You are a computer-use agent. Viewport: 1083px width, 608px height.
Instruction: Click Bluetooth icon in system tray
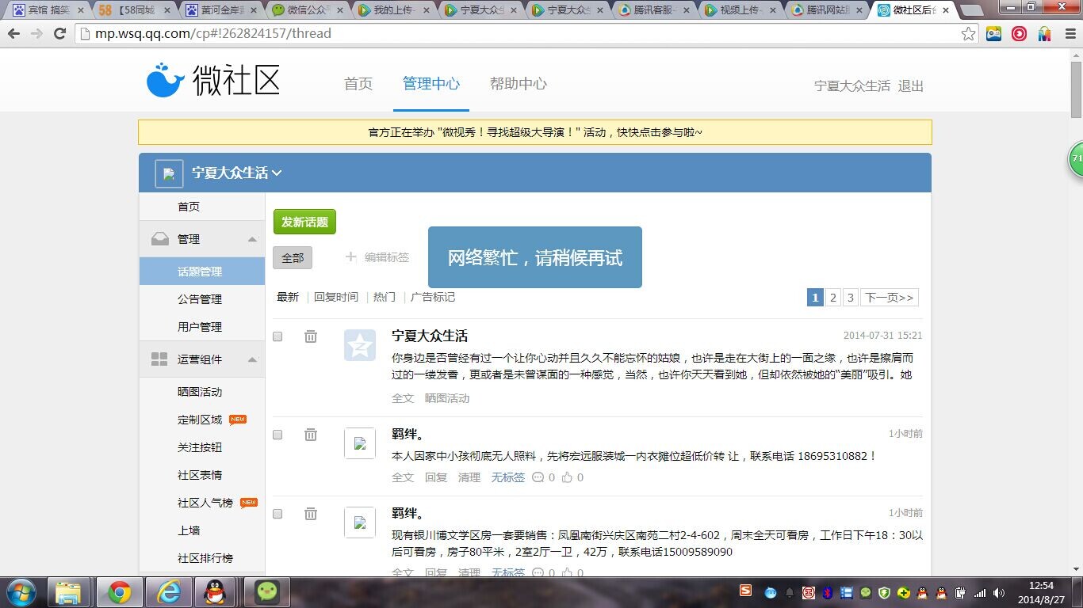coord(827,592)
